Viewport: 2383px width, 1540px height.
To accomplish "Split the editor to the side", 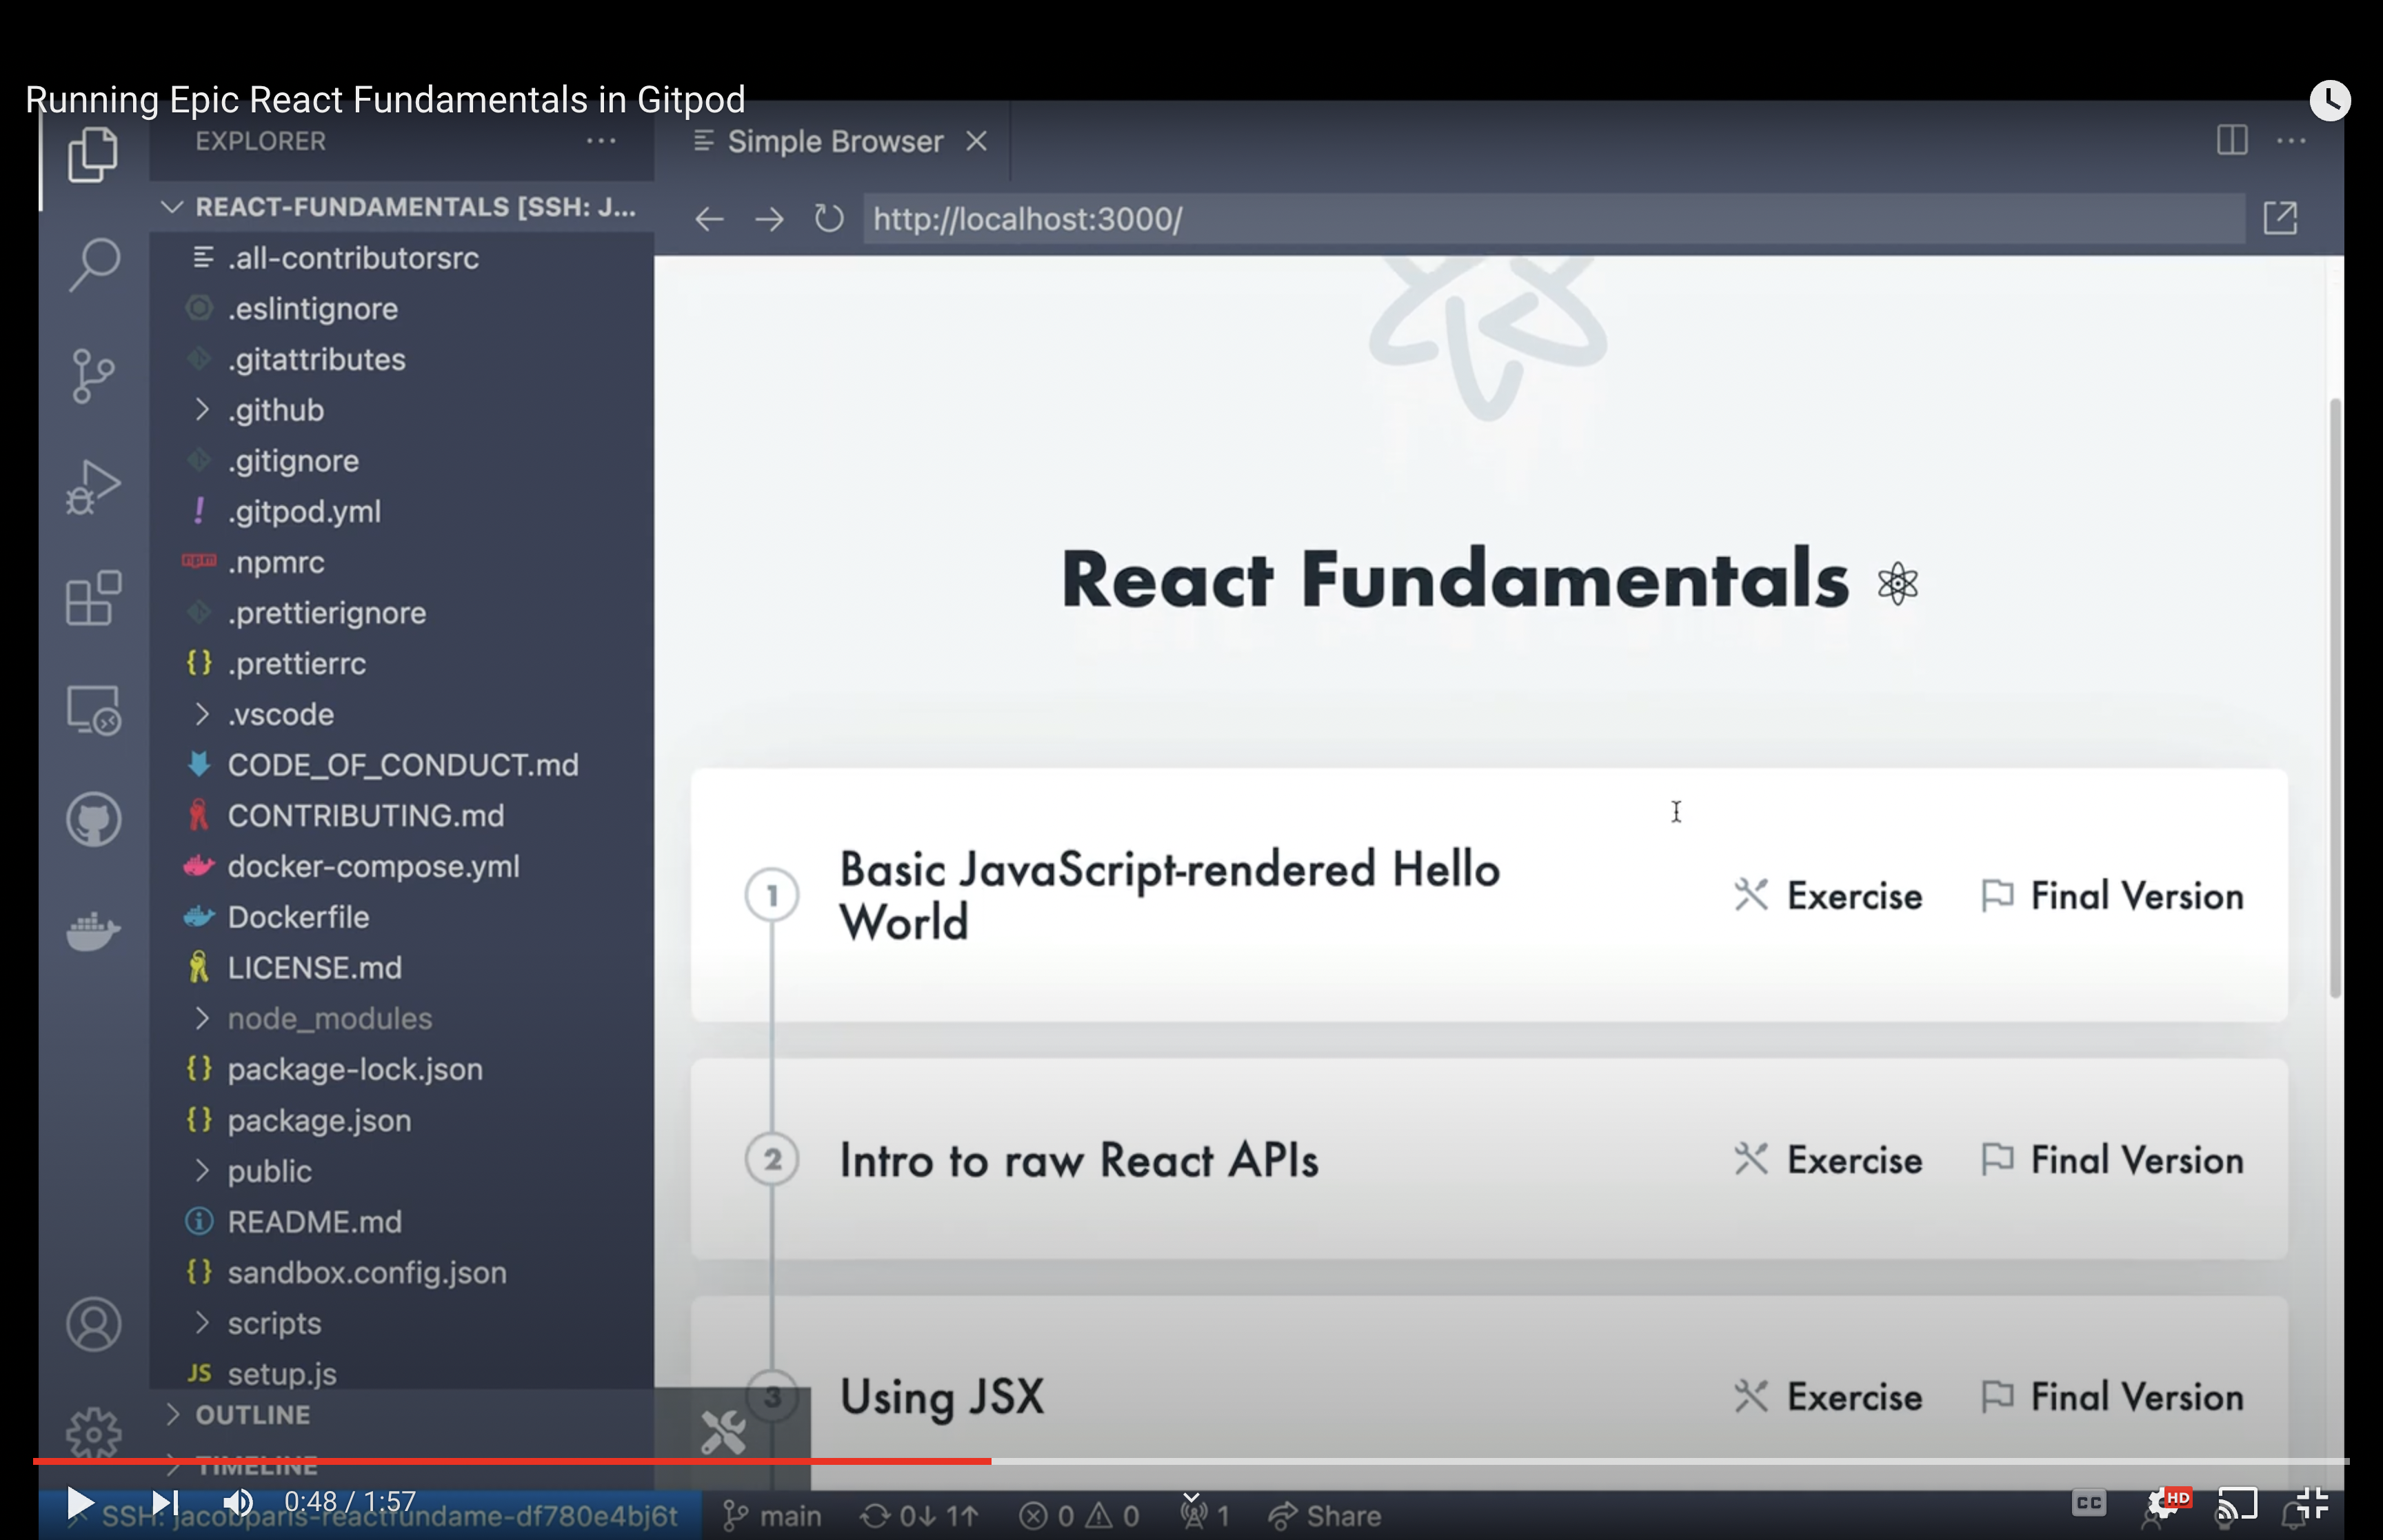I will coord(2231,140).
